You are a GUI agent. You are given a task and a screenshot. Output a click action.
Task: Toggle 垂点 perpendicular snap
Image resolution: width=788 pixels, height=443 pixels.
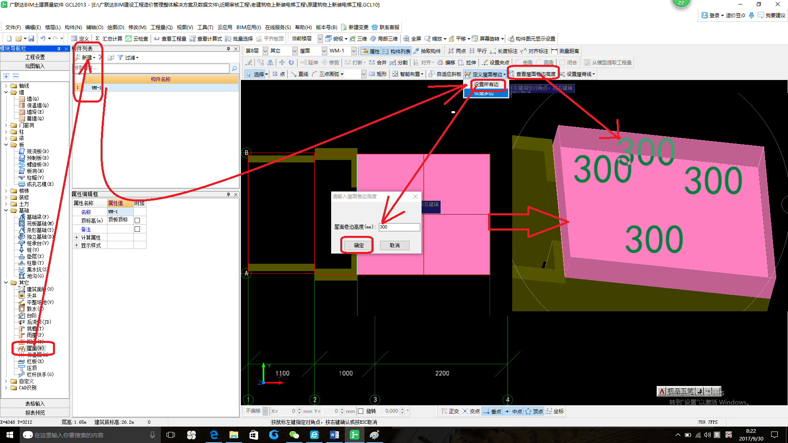(492, 411)
